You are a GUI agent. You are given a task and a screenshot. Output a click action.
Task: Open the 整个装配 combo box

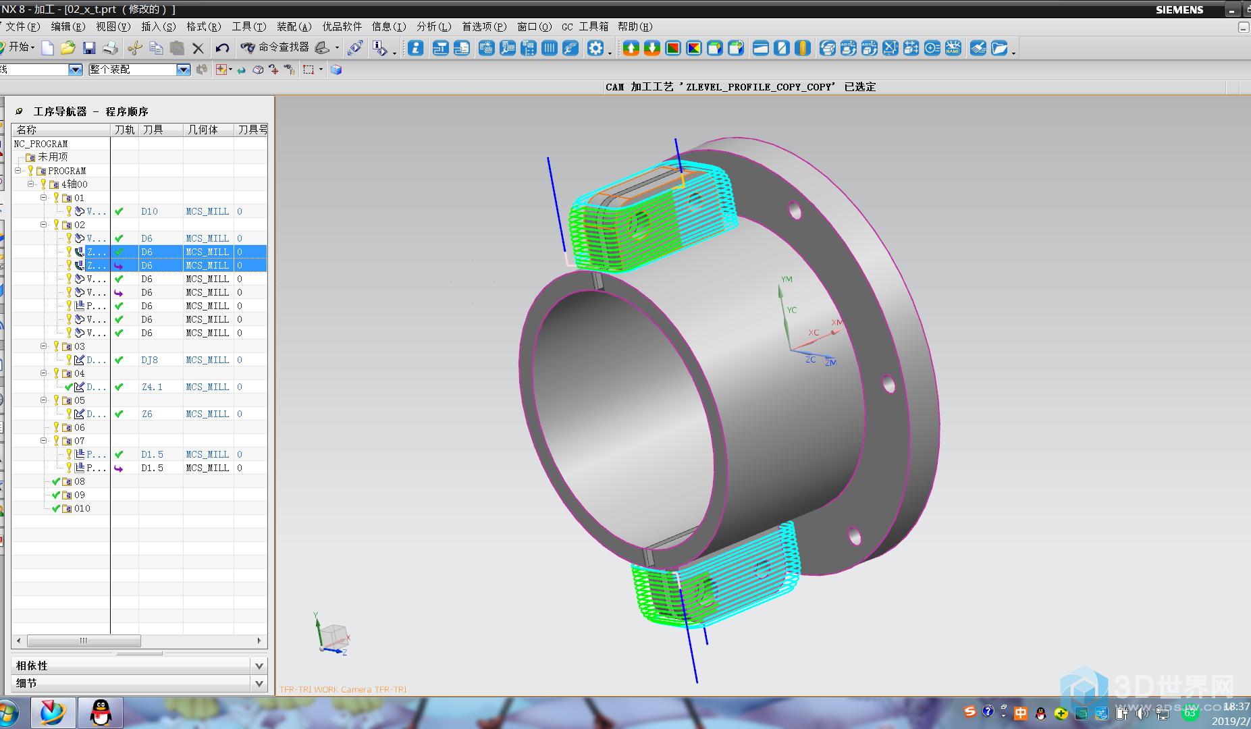click(x=140, y=70)
